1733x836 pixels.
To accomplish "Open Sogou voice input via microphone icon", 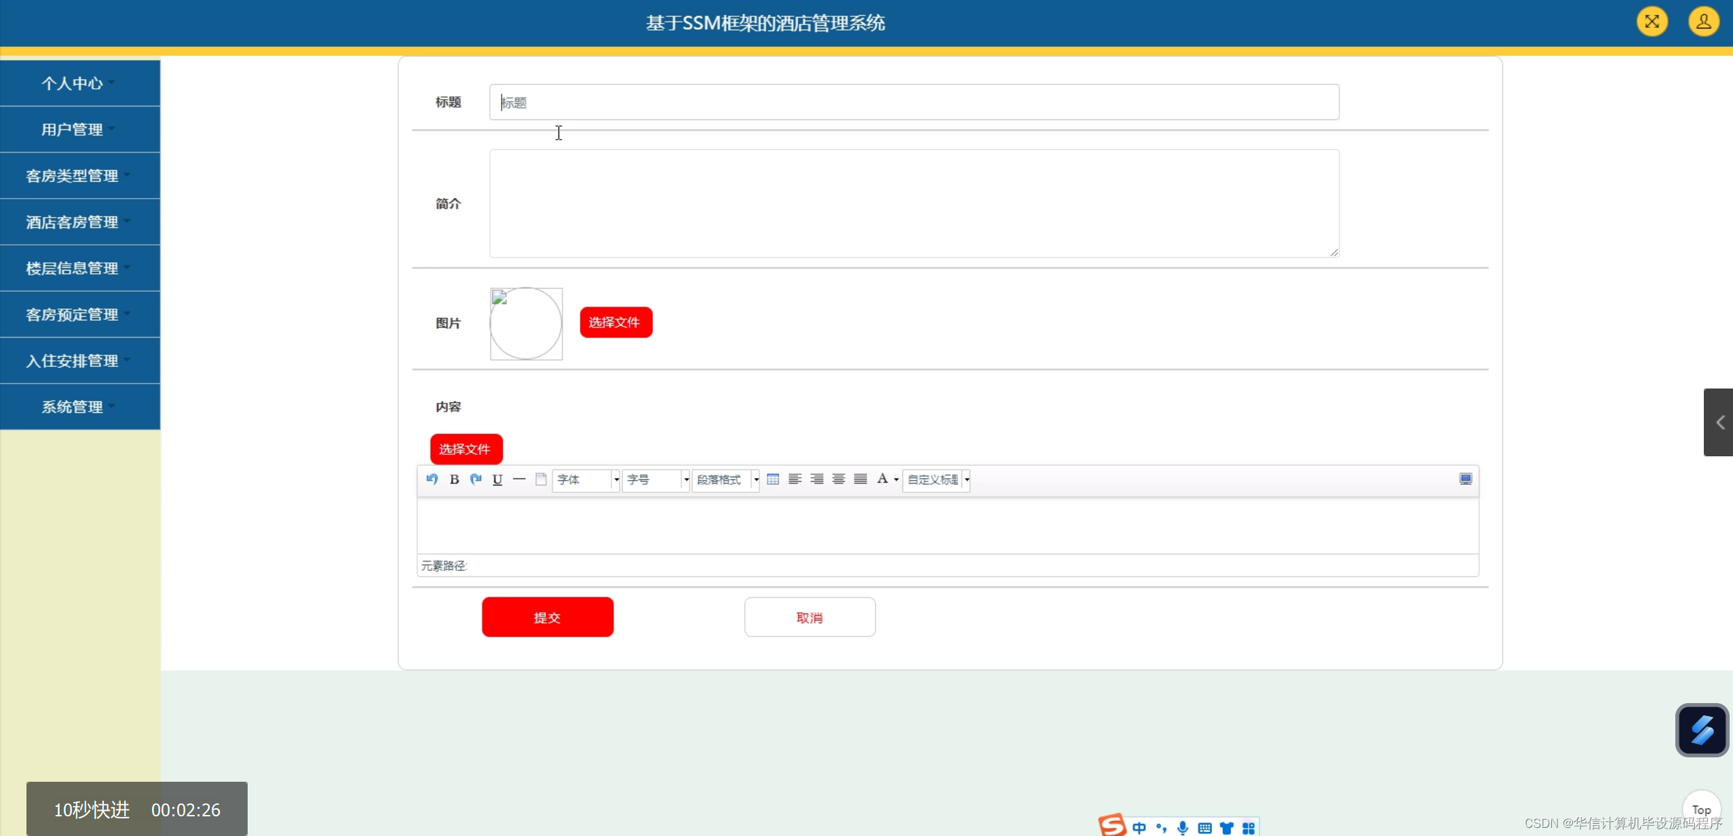I will point(1181,827).
